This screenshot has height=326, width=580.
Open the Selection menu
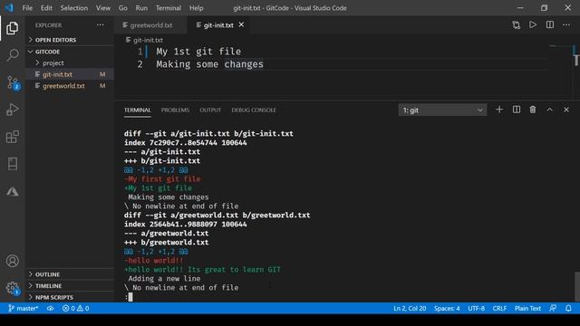click(74, 8)
